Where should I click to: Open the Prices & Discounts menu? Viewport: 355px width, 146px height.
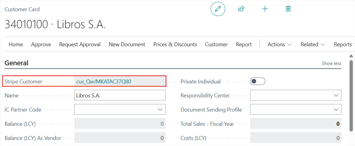point(175,44)
